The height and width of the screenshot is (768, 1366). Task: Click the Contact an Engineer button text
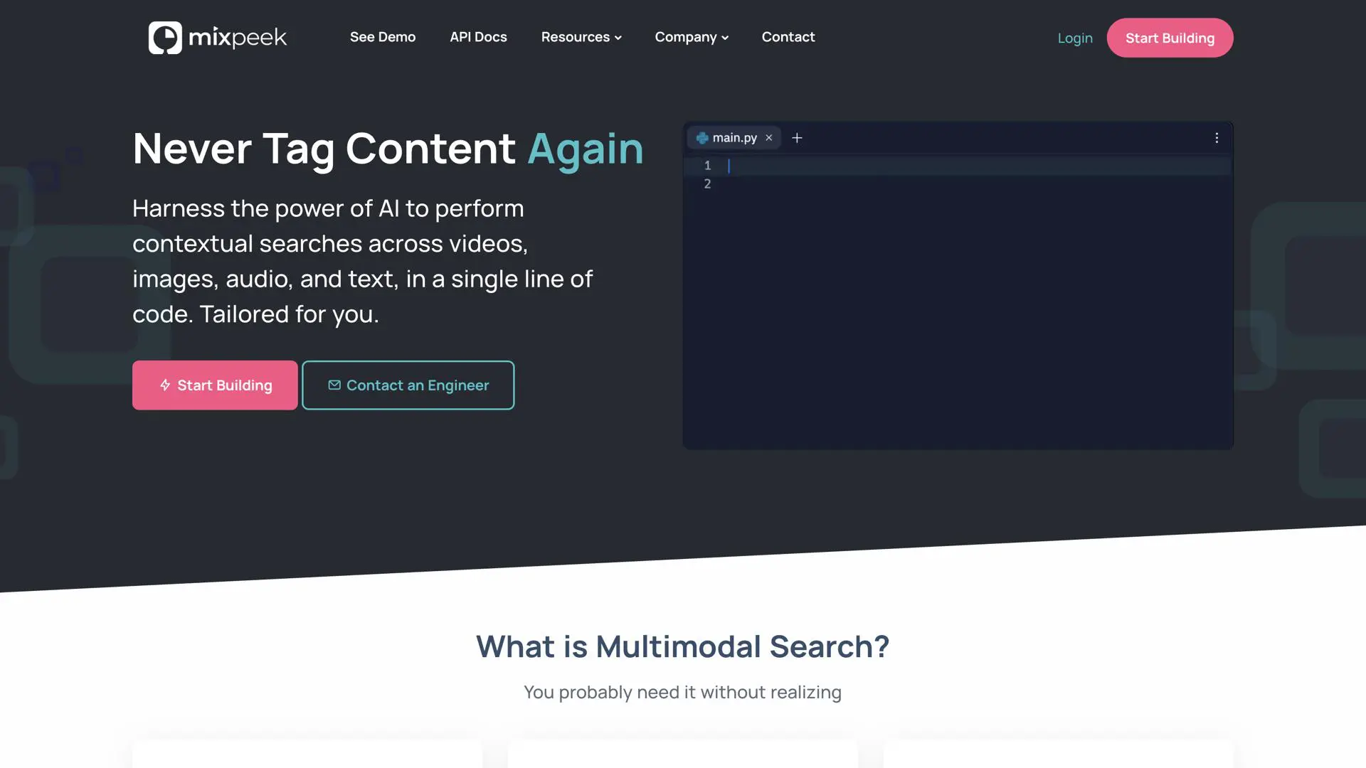coord(418,385)
